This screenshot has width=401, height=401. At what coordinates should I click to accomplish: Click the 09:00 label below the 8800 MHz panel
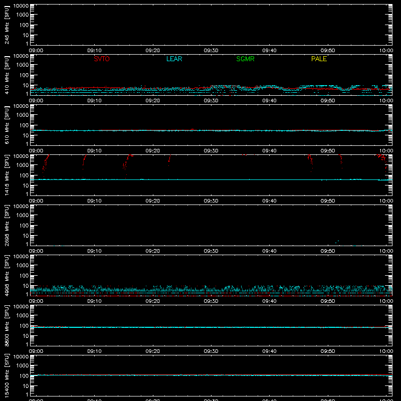tap(36, 351)
